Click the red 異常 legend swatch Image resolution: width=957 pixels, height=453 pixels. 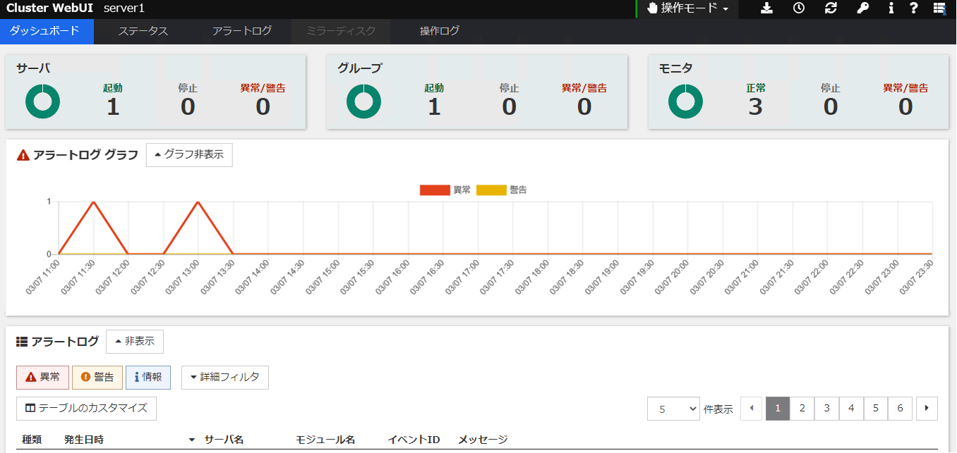[x=434, y=190]
